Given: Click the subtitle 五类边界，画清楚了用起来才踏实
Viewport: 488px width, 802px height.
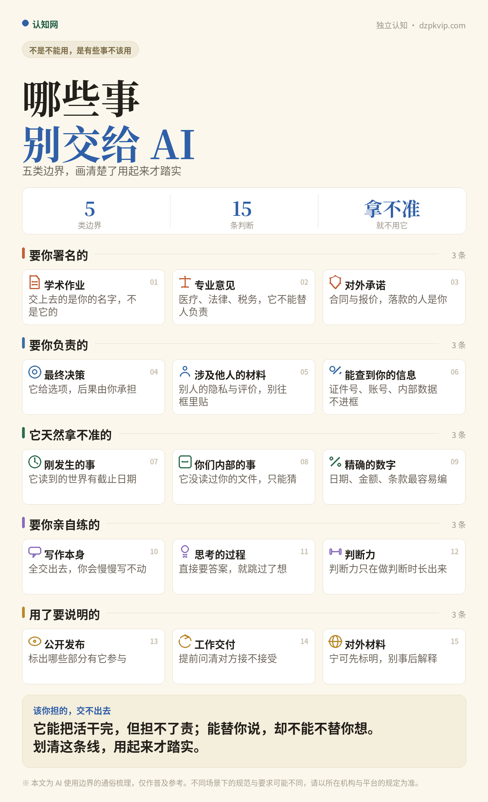Looking at the screenshot, I should (x=102, y=171).
